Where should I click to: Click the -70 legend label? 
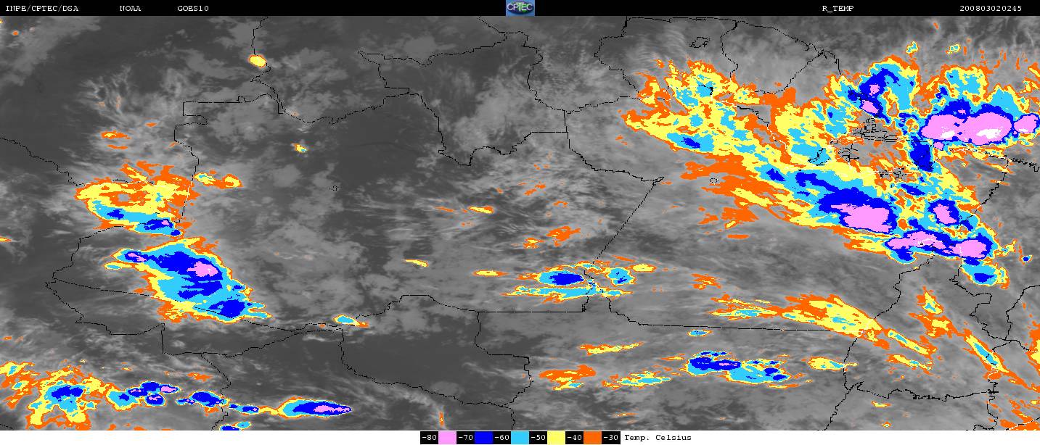(465, 438)
